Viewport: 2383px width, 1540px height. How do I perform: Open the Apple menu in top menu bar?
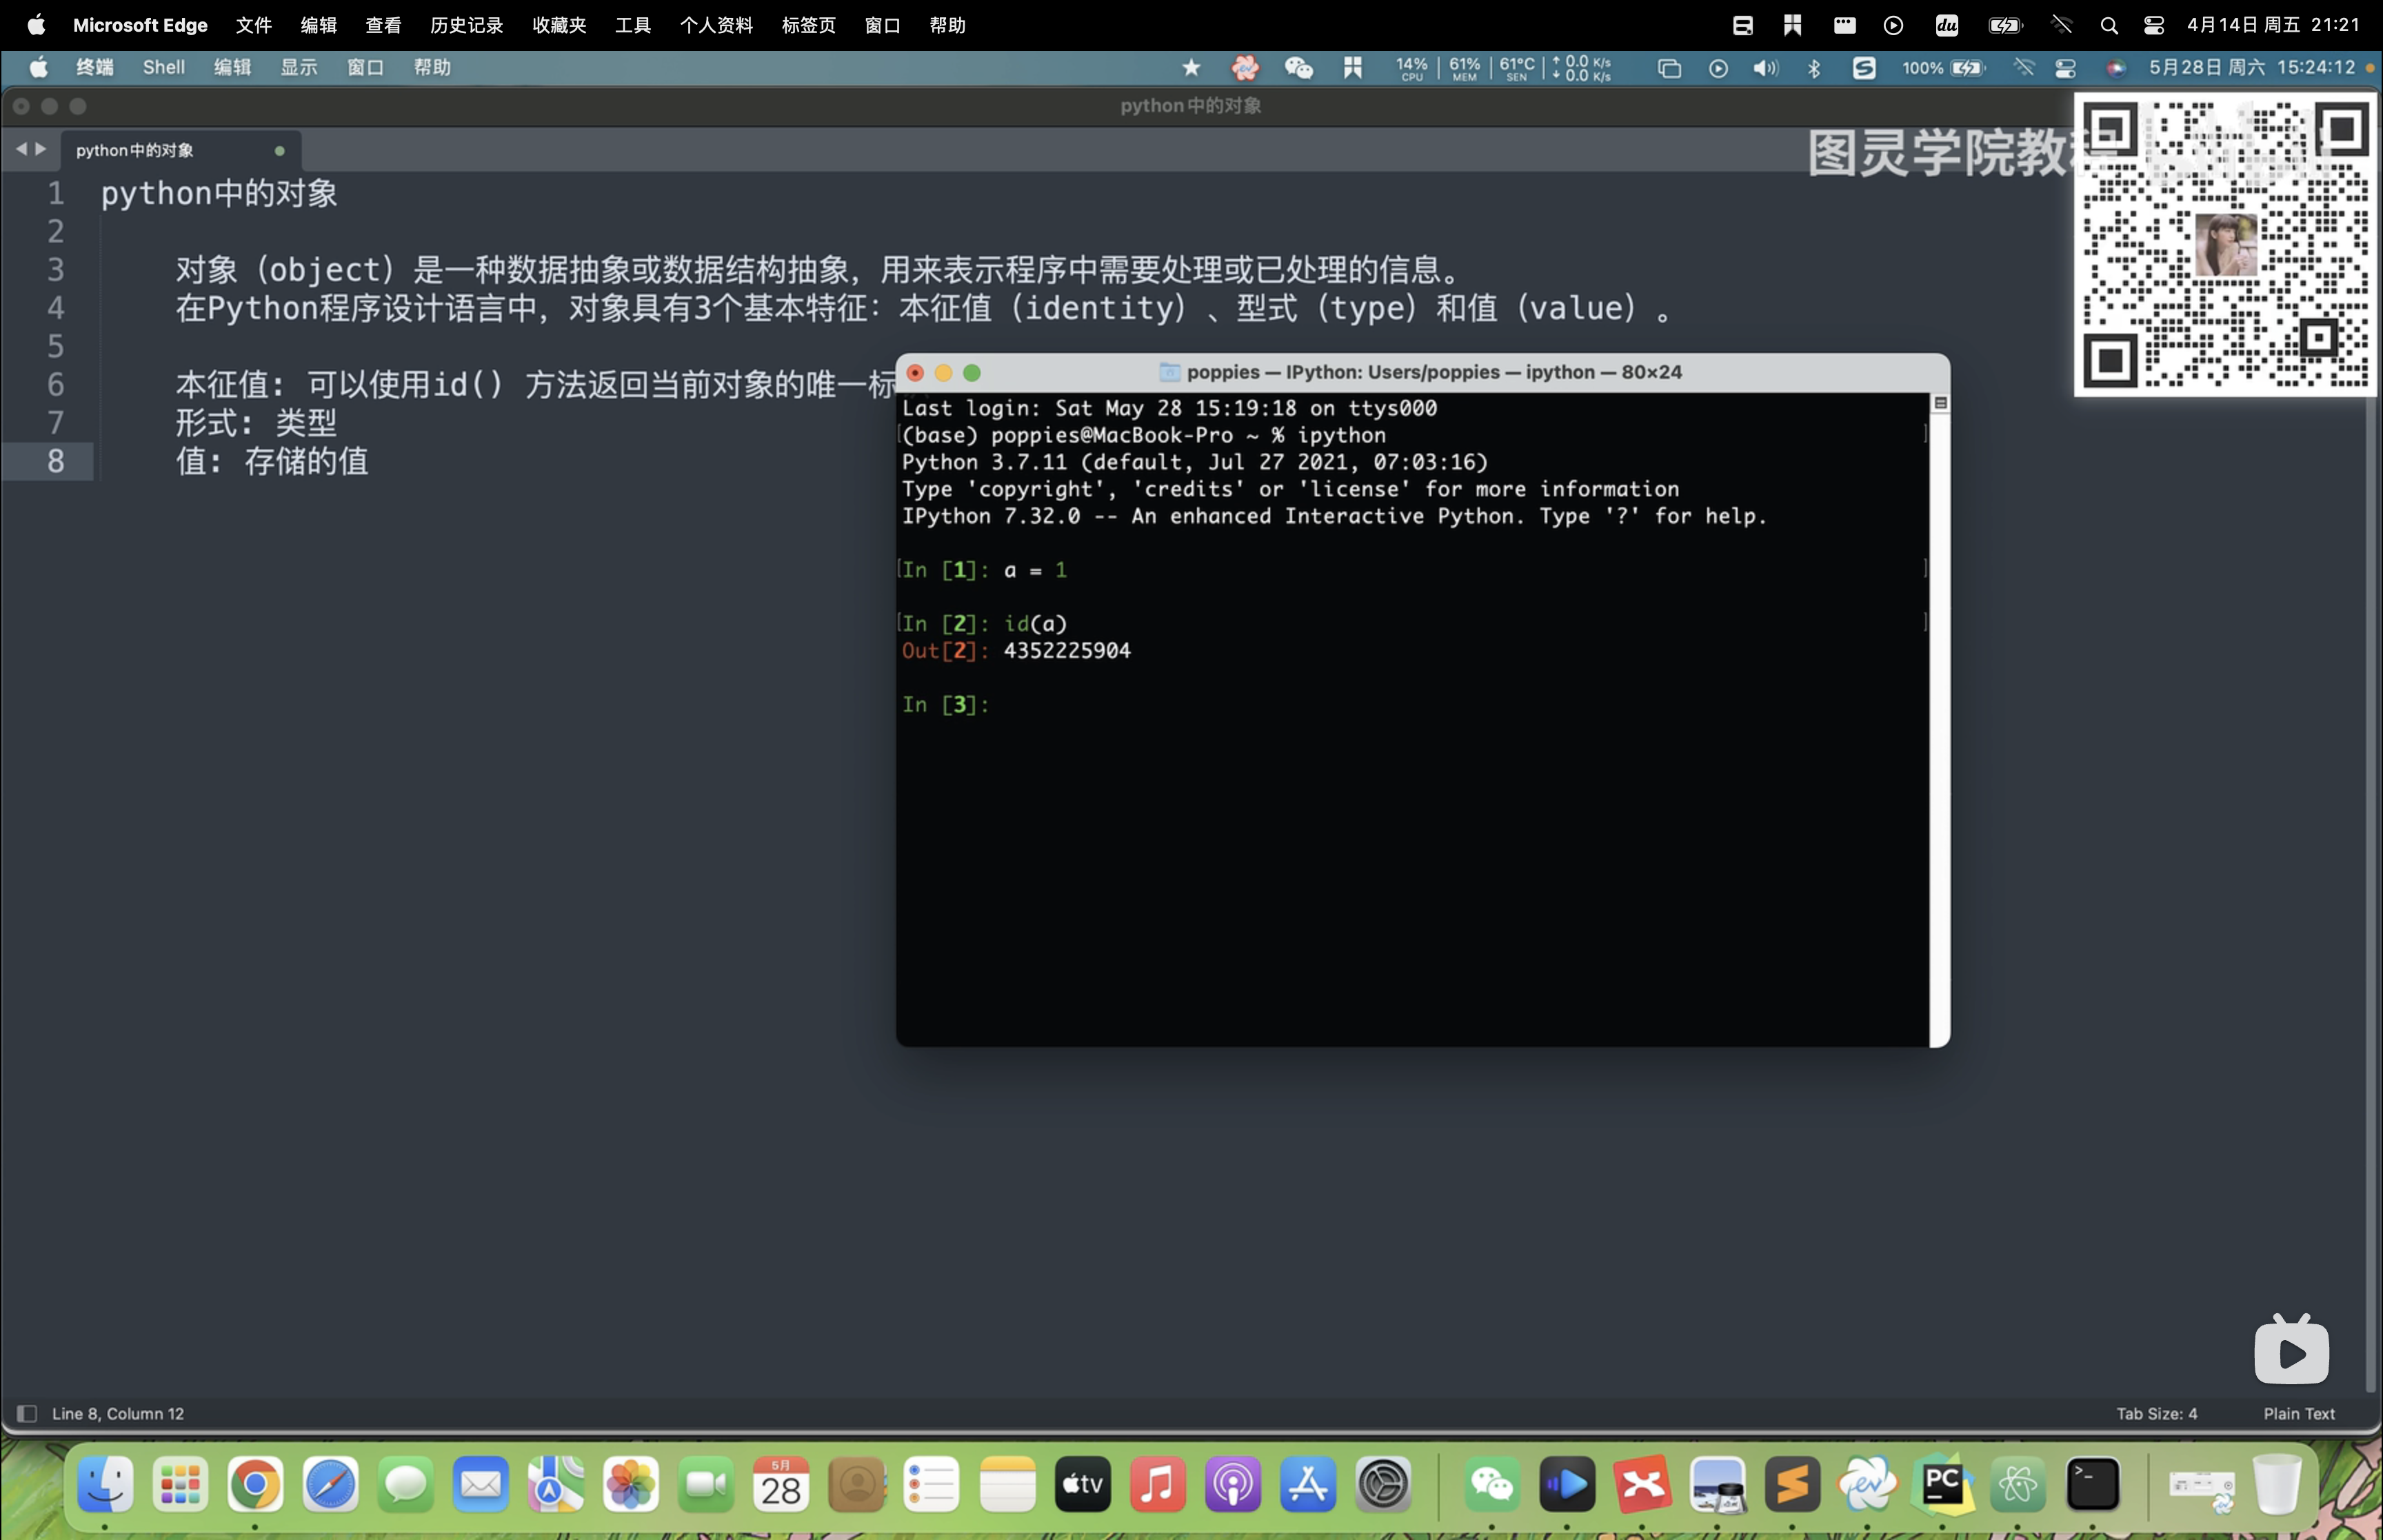(x=36, y=25)
